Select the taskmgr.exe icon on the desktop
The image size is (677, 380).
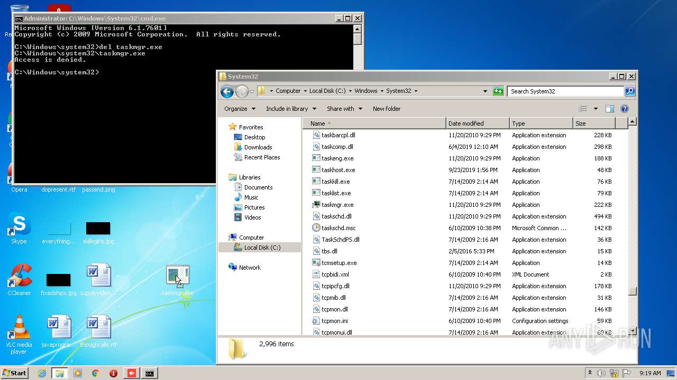pyautogui.click(x=177, y=280)
